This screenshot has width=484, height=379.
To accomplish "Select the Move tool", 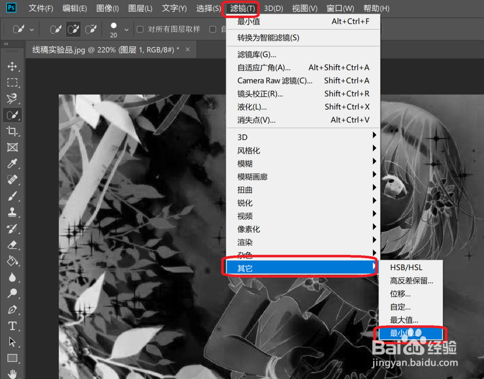I will pyautogui.click(x=13, y=67).
